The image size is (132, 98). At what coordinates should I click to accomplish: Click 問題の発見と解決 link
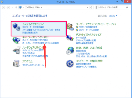click(x=30, y=33)
